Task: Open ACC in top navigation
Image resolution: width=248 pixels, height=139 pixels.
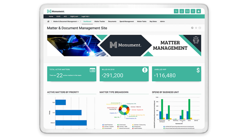Action: pyautogui.click(x=65, y=16)
